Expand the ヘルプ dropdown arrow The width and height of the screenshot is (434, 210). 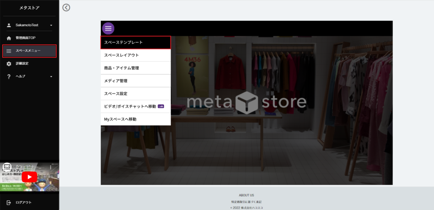(51, 77)
